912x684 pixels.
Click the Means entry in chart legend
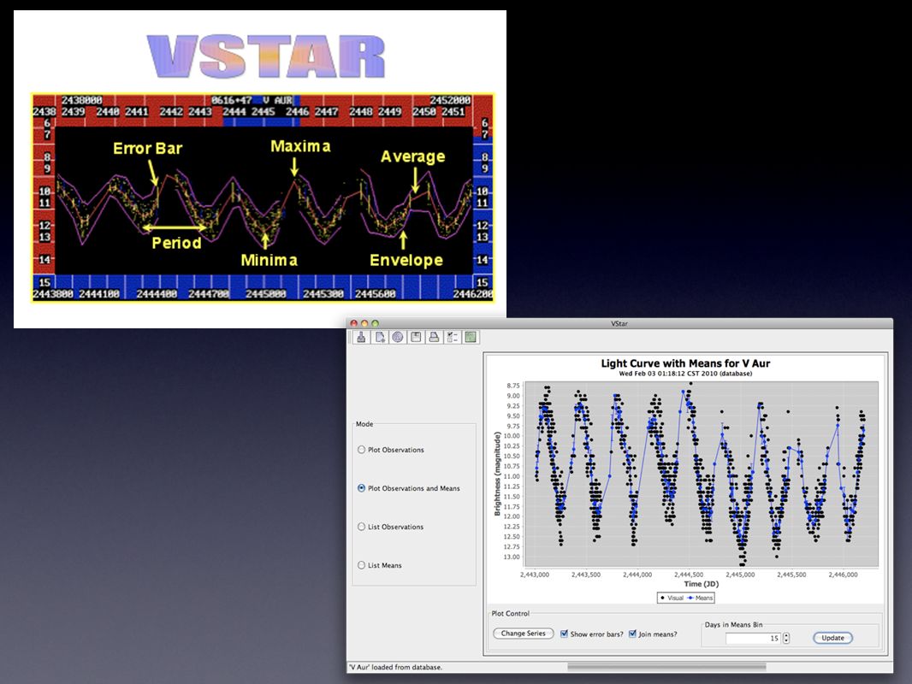click(700, 598)
